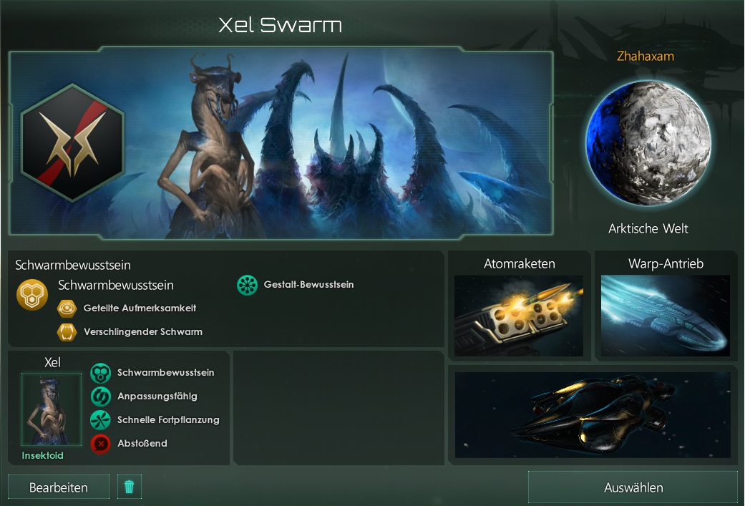
Task: Click the Warp-Antrieb drive image
Action: click(665, 316)
